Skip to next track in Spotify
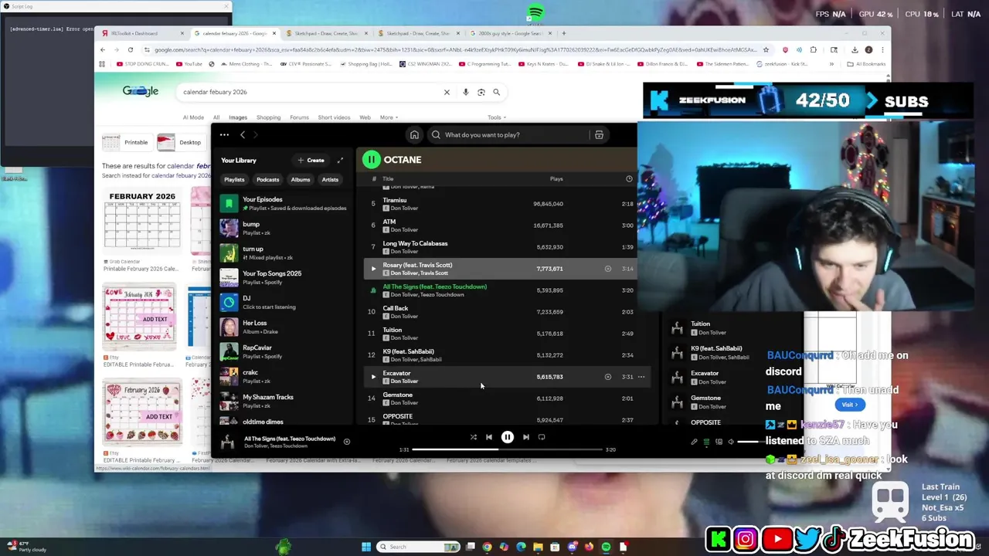989x556 pixels. [525, 437]
